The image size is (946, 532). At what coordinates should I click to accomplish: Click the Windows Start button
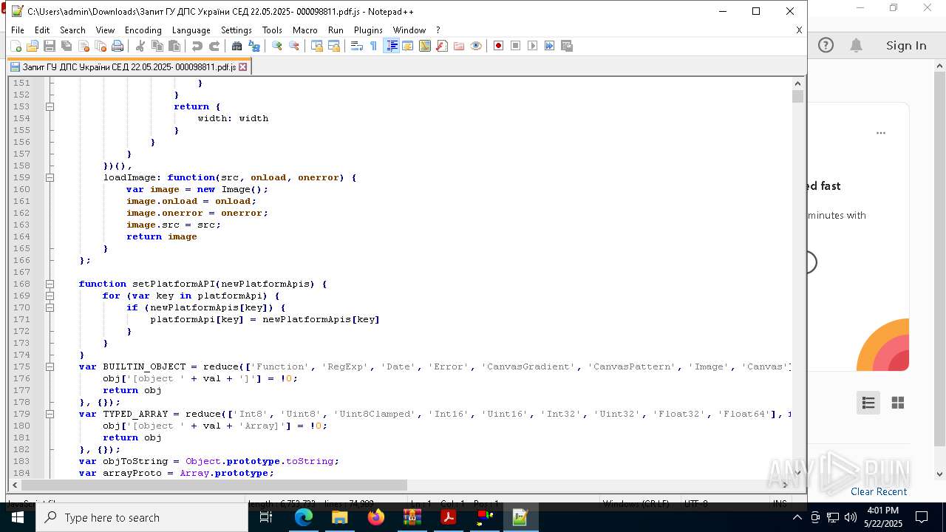coord(18,517)
